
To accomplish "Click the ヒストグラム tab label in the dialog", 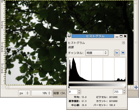I will click(77, 43).
